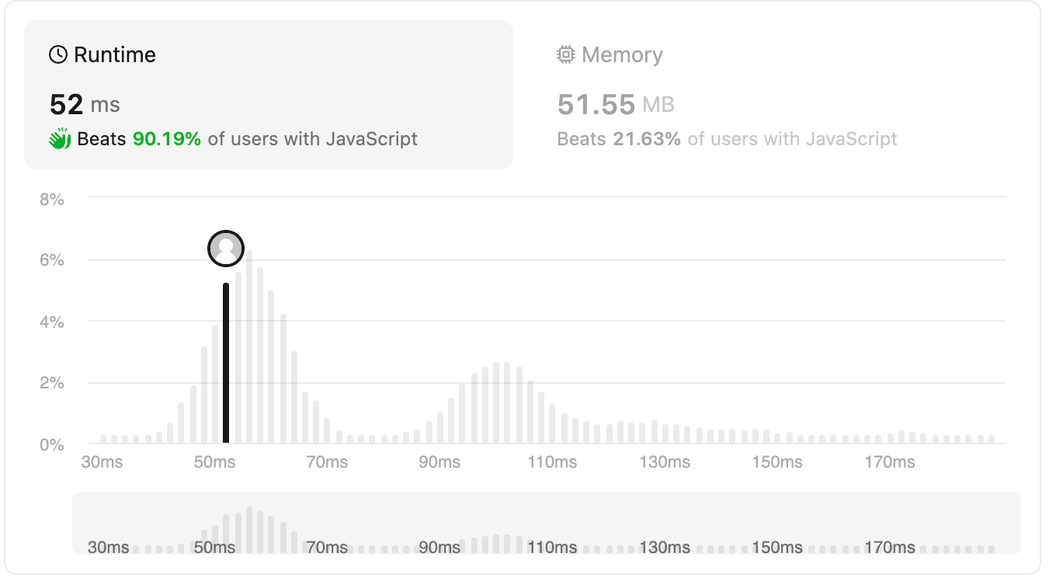Click the 90.19% beats percentage text
The width and height of the screenshot is (1056, 581).
pos(167,139)
